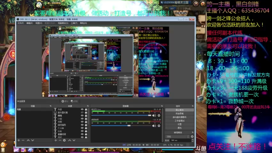Remove selected source with minus icon
The image size is (272, 153).
click(x=60, y=140)
